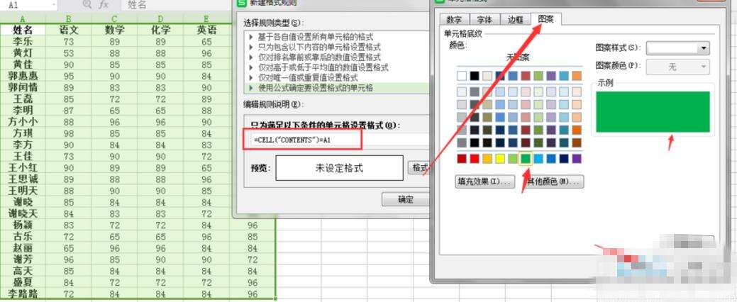This screenshot has width=737, height=302.
Task: Click the 填充效果 button
Action: coord(485,181)
